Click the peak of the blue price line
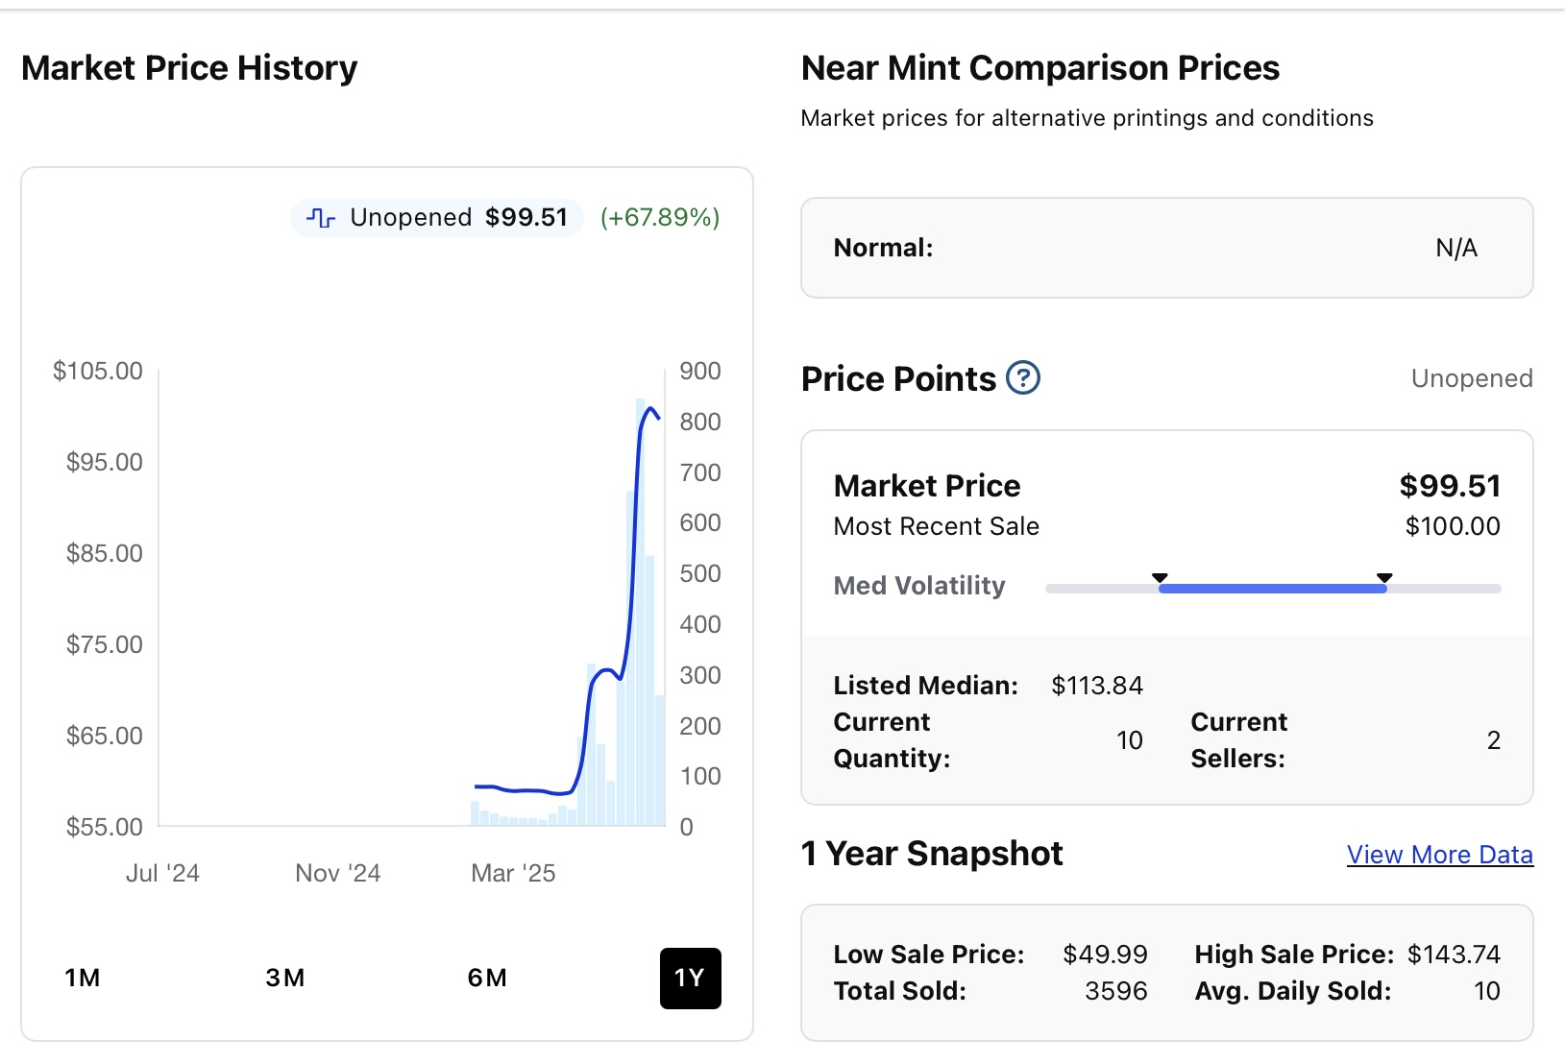1565x1064 pixels. (x=651, y=409)
